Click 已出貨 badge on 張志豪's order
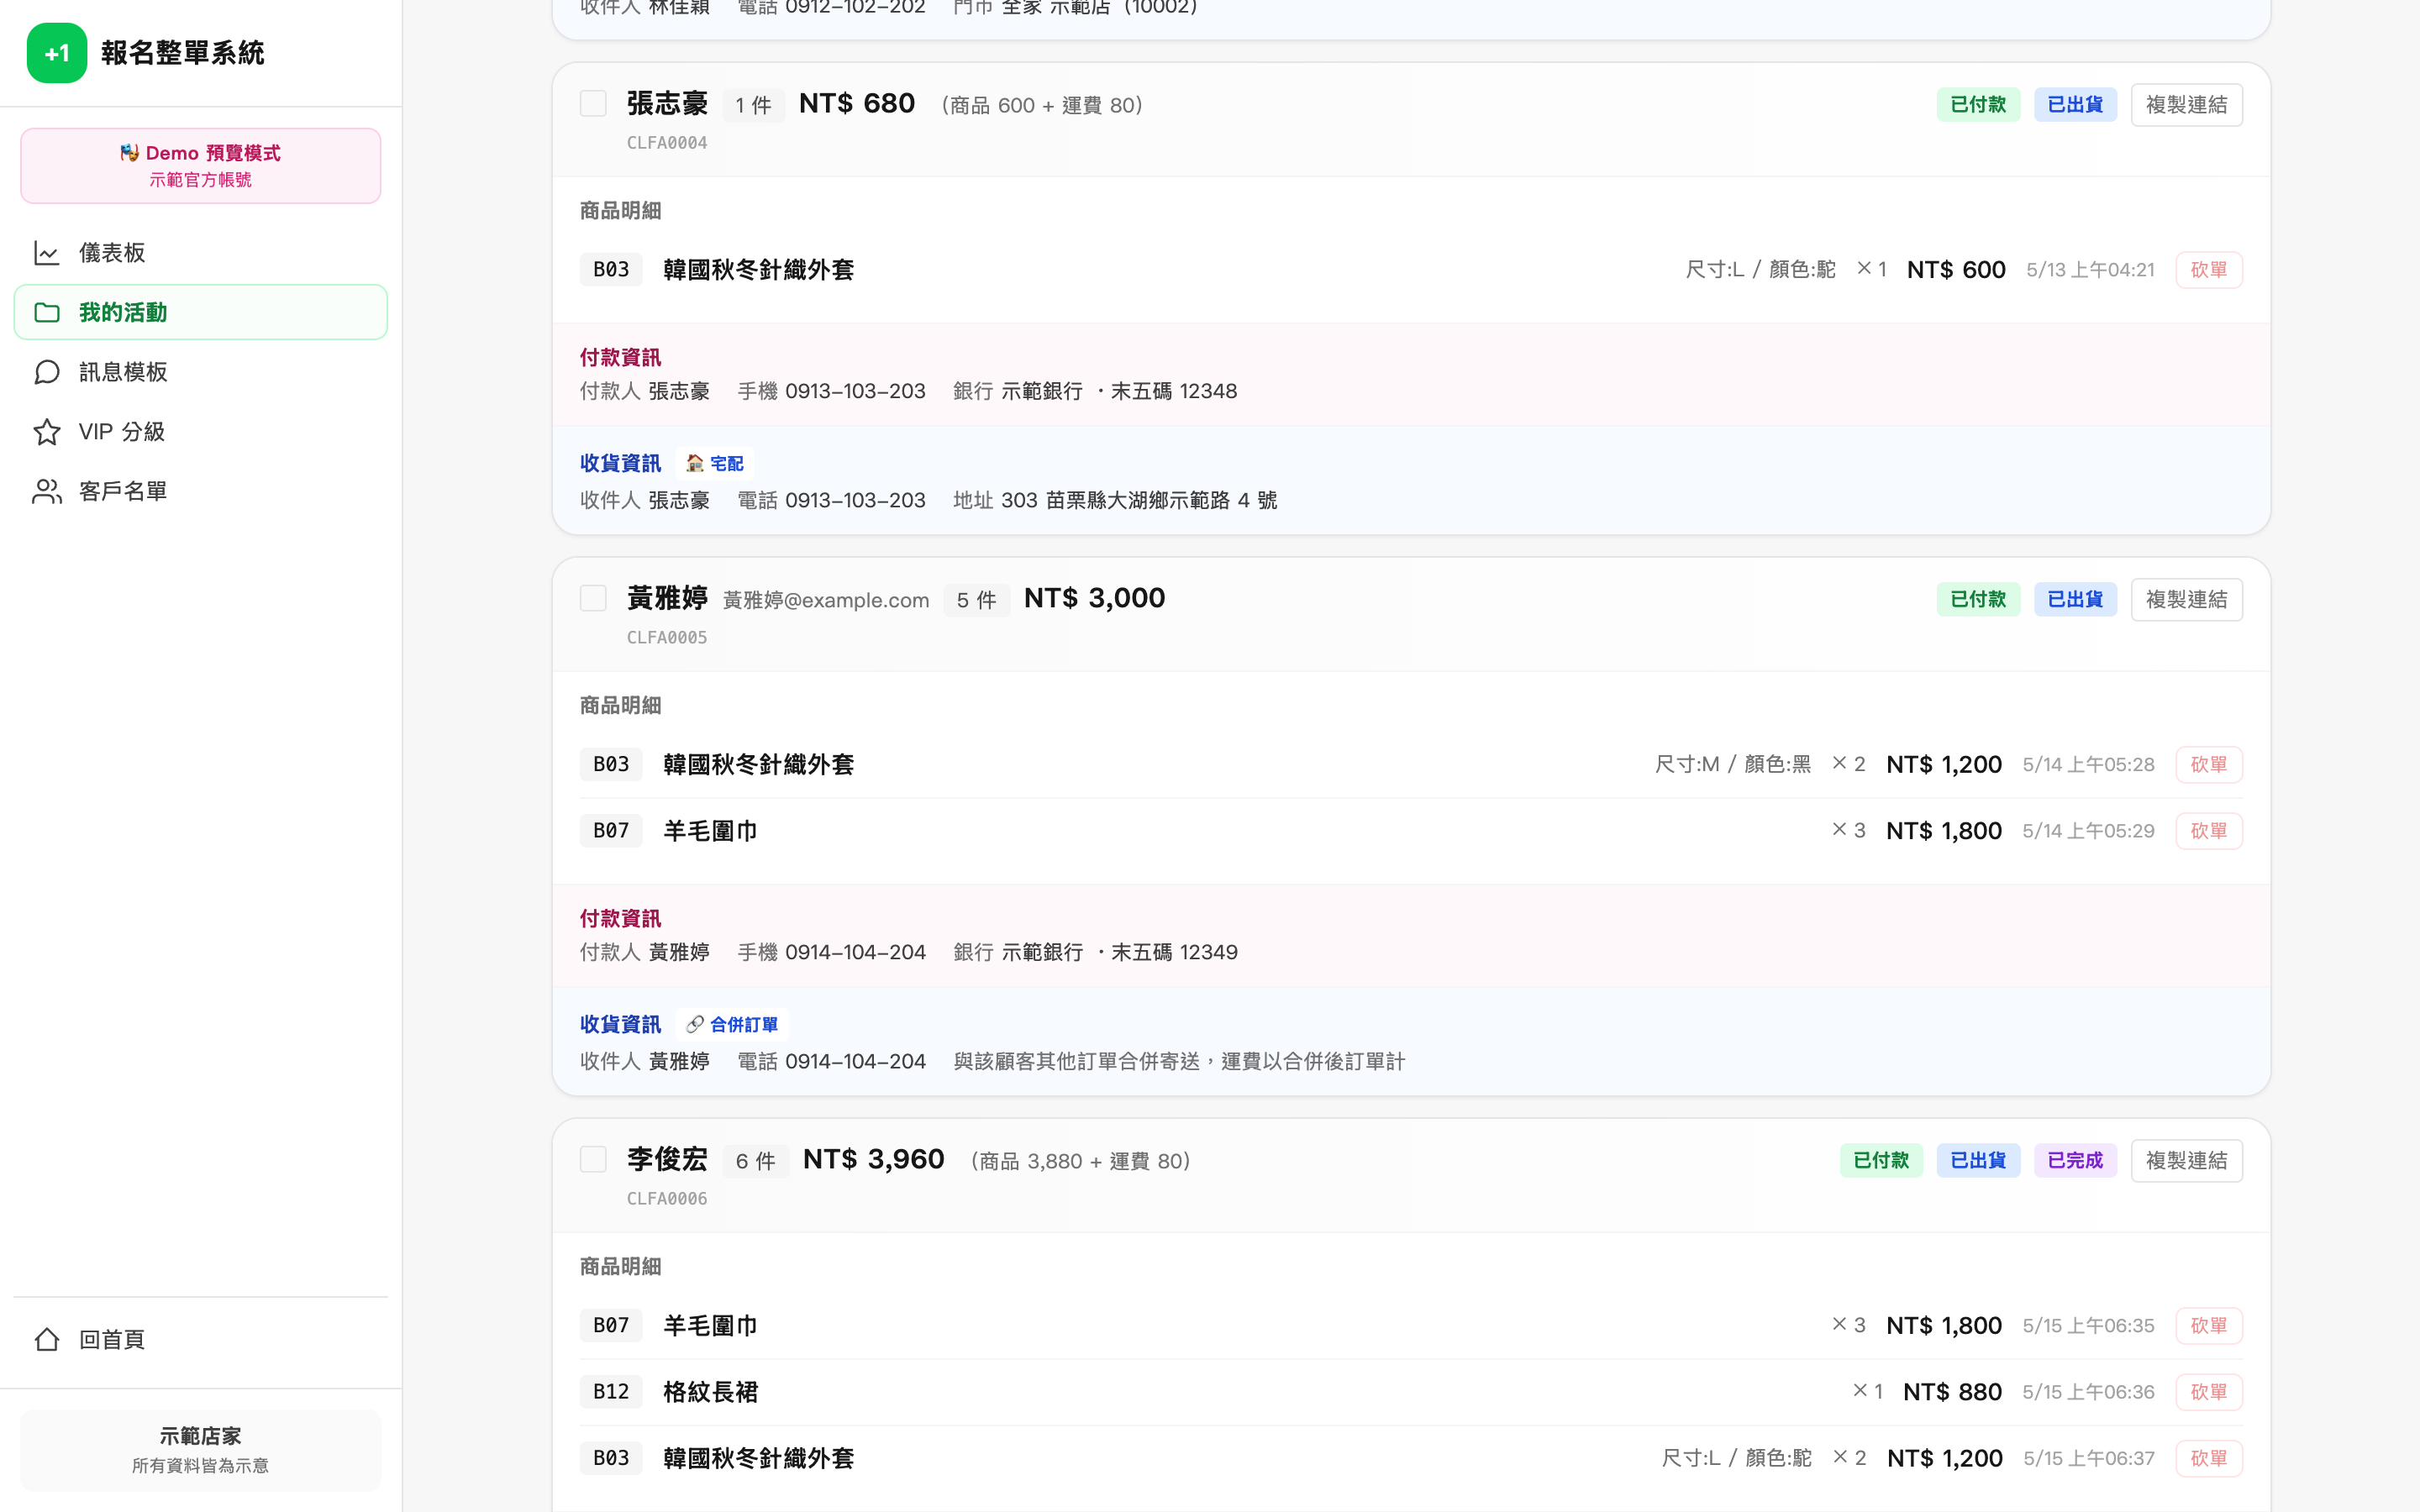This screenshot has height=1512, width=2420. point(2075,105)
